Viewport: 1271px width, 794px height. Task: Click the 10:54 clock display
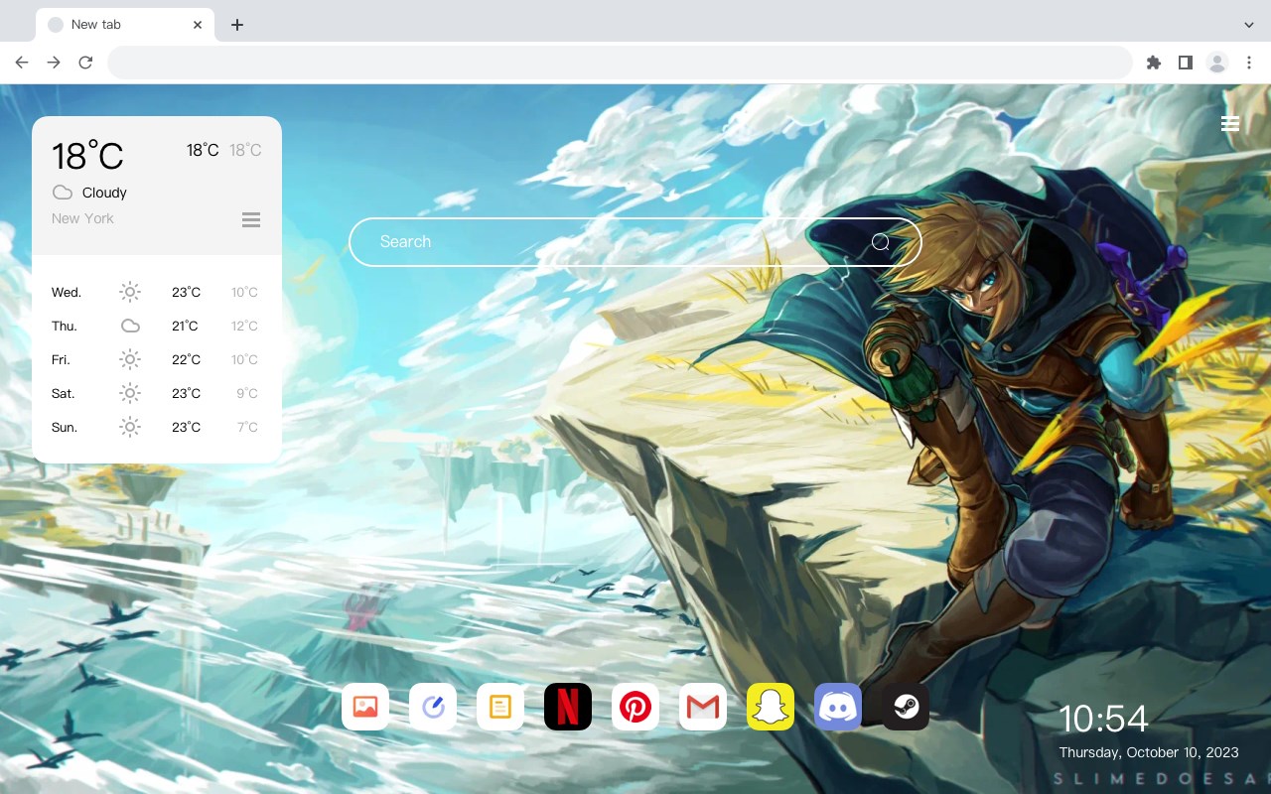(1103, 719)
